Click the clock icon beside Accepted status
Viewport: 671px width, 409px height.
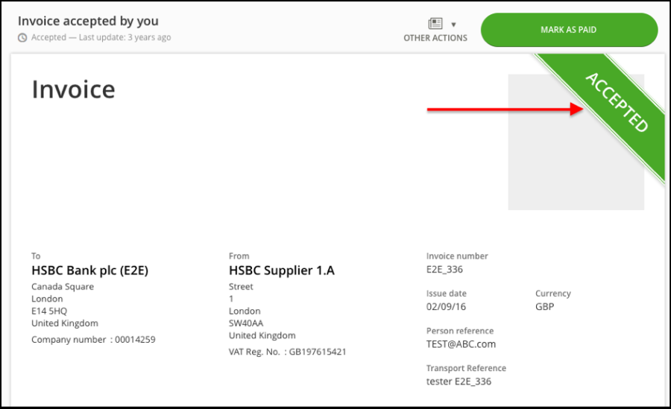[x=22, y=38]
